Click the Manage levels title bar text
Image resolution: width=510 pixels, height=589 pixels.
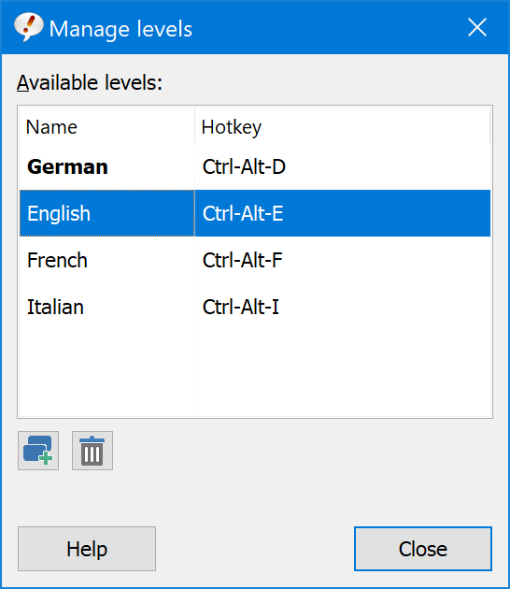[120, 29]
